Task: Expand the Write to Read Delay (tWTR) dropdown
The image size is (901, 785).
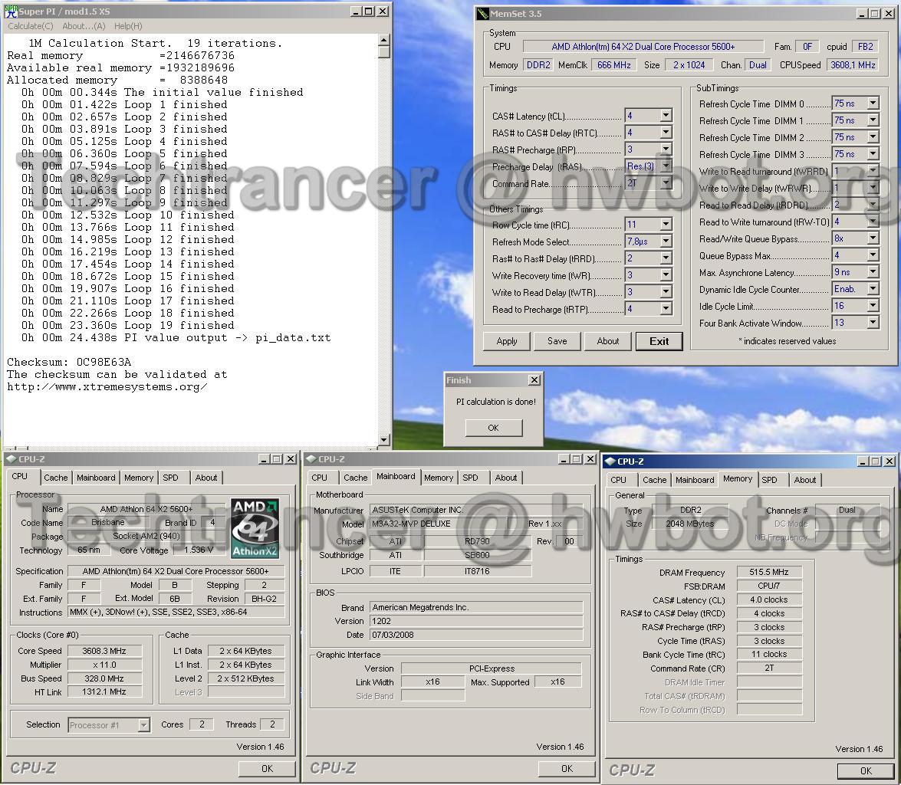Action: [666, 291]
